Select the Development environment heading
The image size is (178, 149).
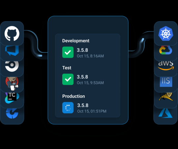(x=76, y=41)
